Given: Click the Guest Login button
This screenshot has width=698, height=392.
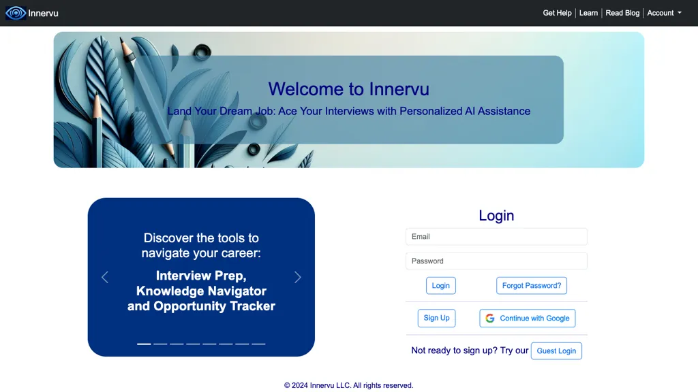Looking at the screenshot, I should [x=556, y=350].
